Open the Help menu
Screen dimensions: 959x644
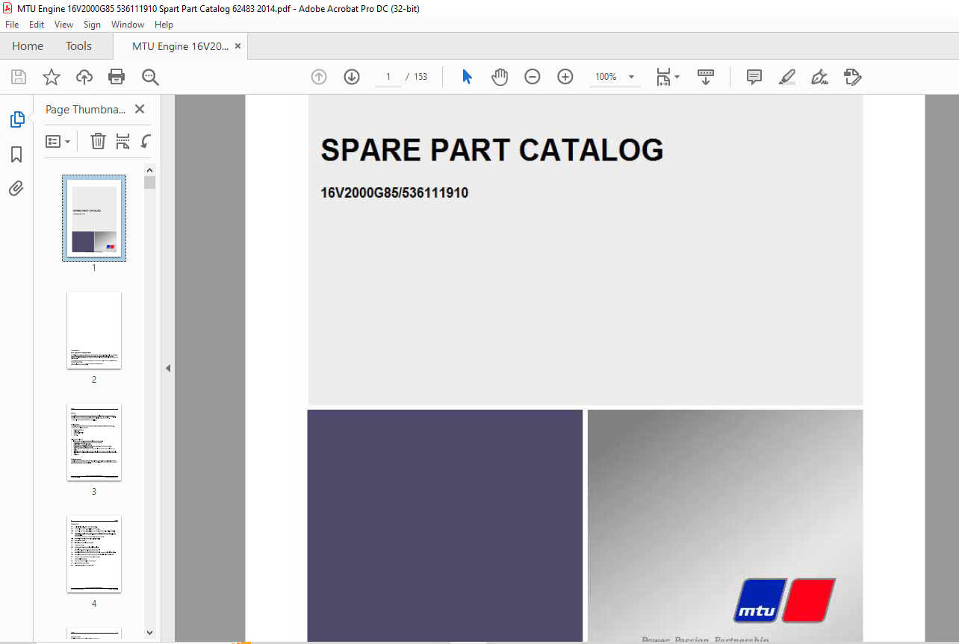[164, 25]
